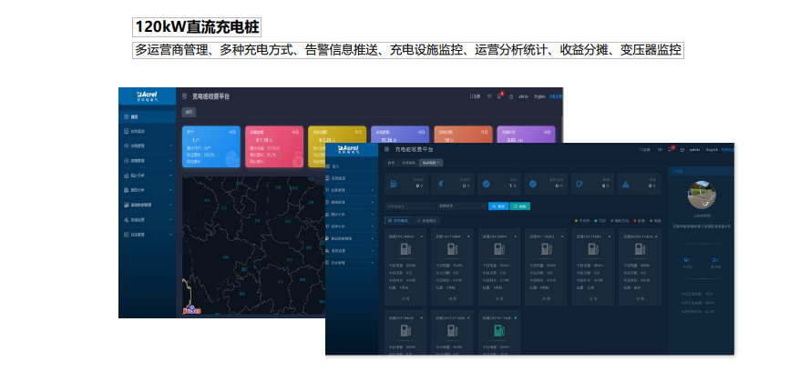810x372 pixels.
Task: Click green charger icon in bottom-row card
Action: pyautogui.click(x=499, y=332)
